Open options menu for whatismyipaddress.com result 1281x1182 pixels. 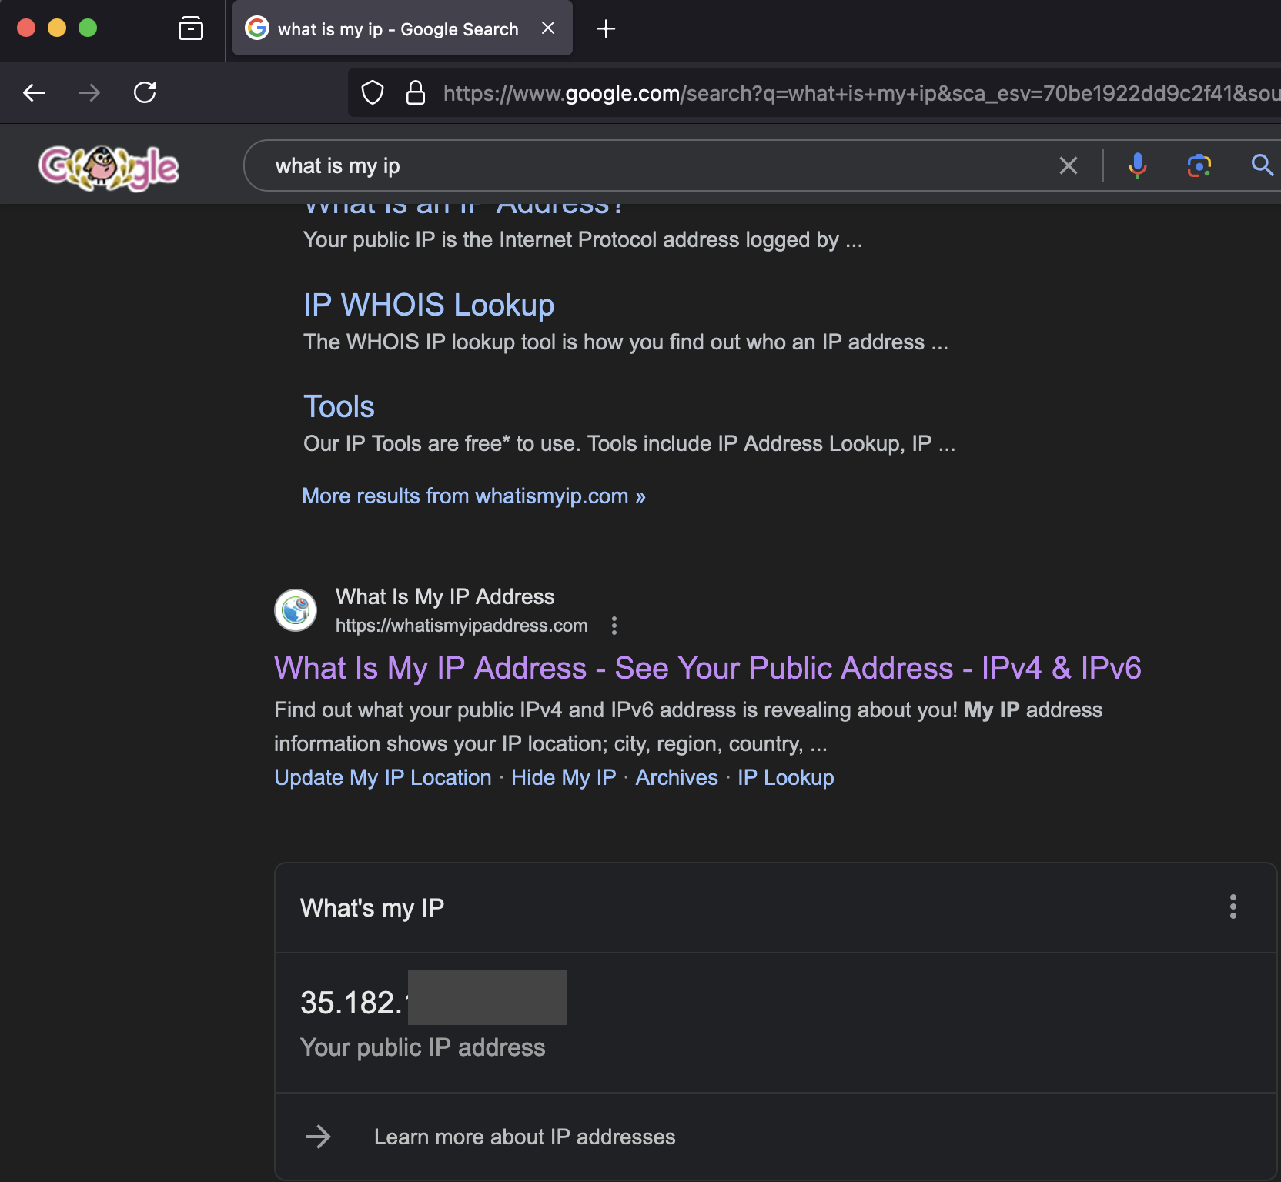tap(614, 626)
